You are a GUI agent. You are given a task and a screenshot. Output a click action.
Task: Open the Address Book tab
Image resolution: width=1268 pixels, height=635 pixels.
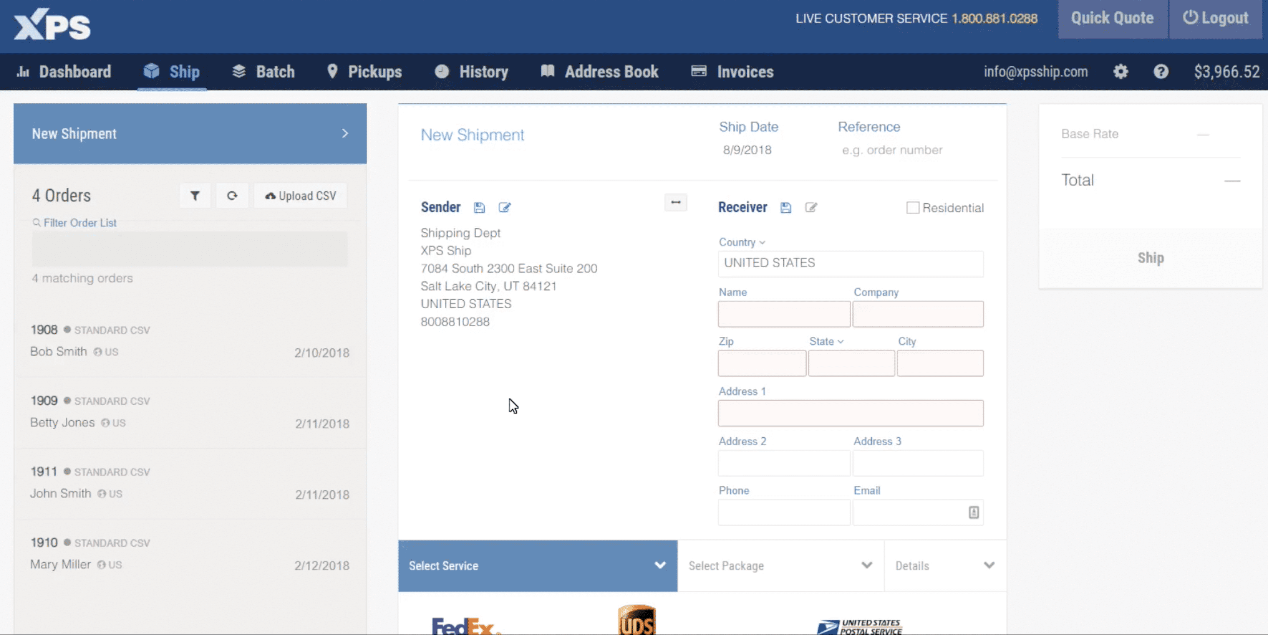(x=600, y=72)
